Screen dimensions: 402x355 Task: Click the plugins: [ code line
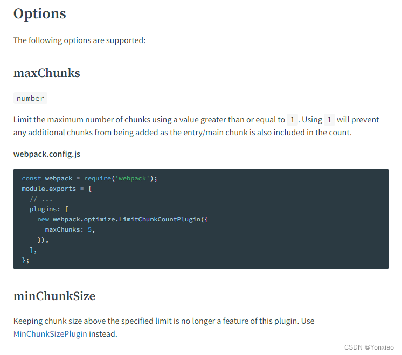point(49,209)
